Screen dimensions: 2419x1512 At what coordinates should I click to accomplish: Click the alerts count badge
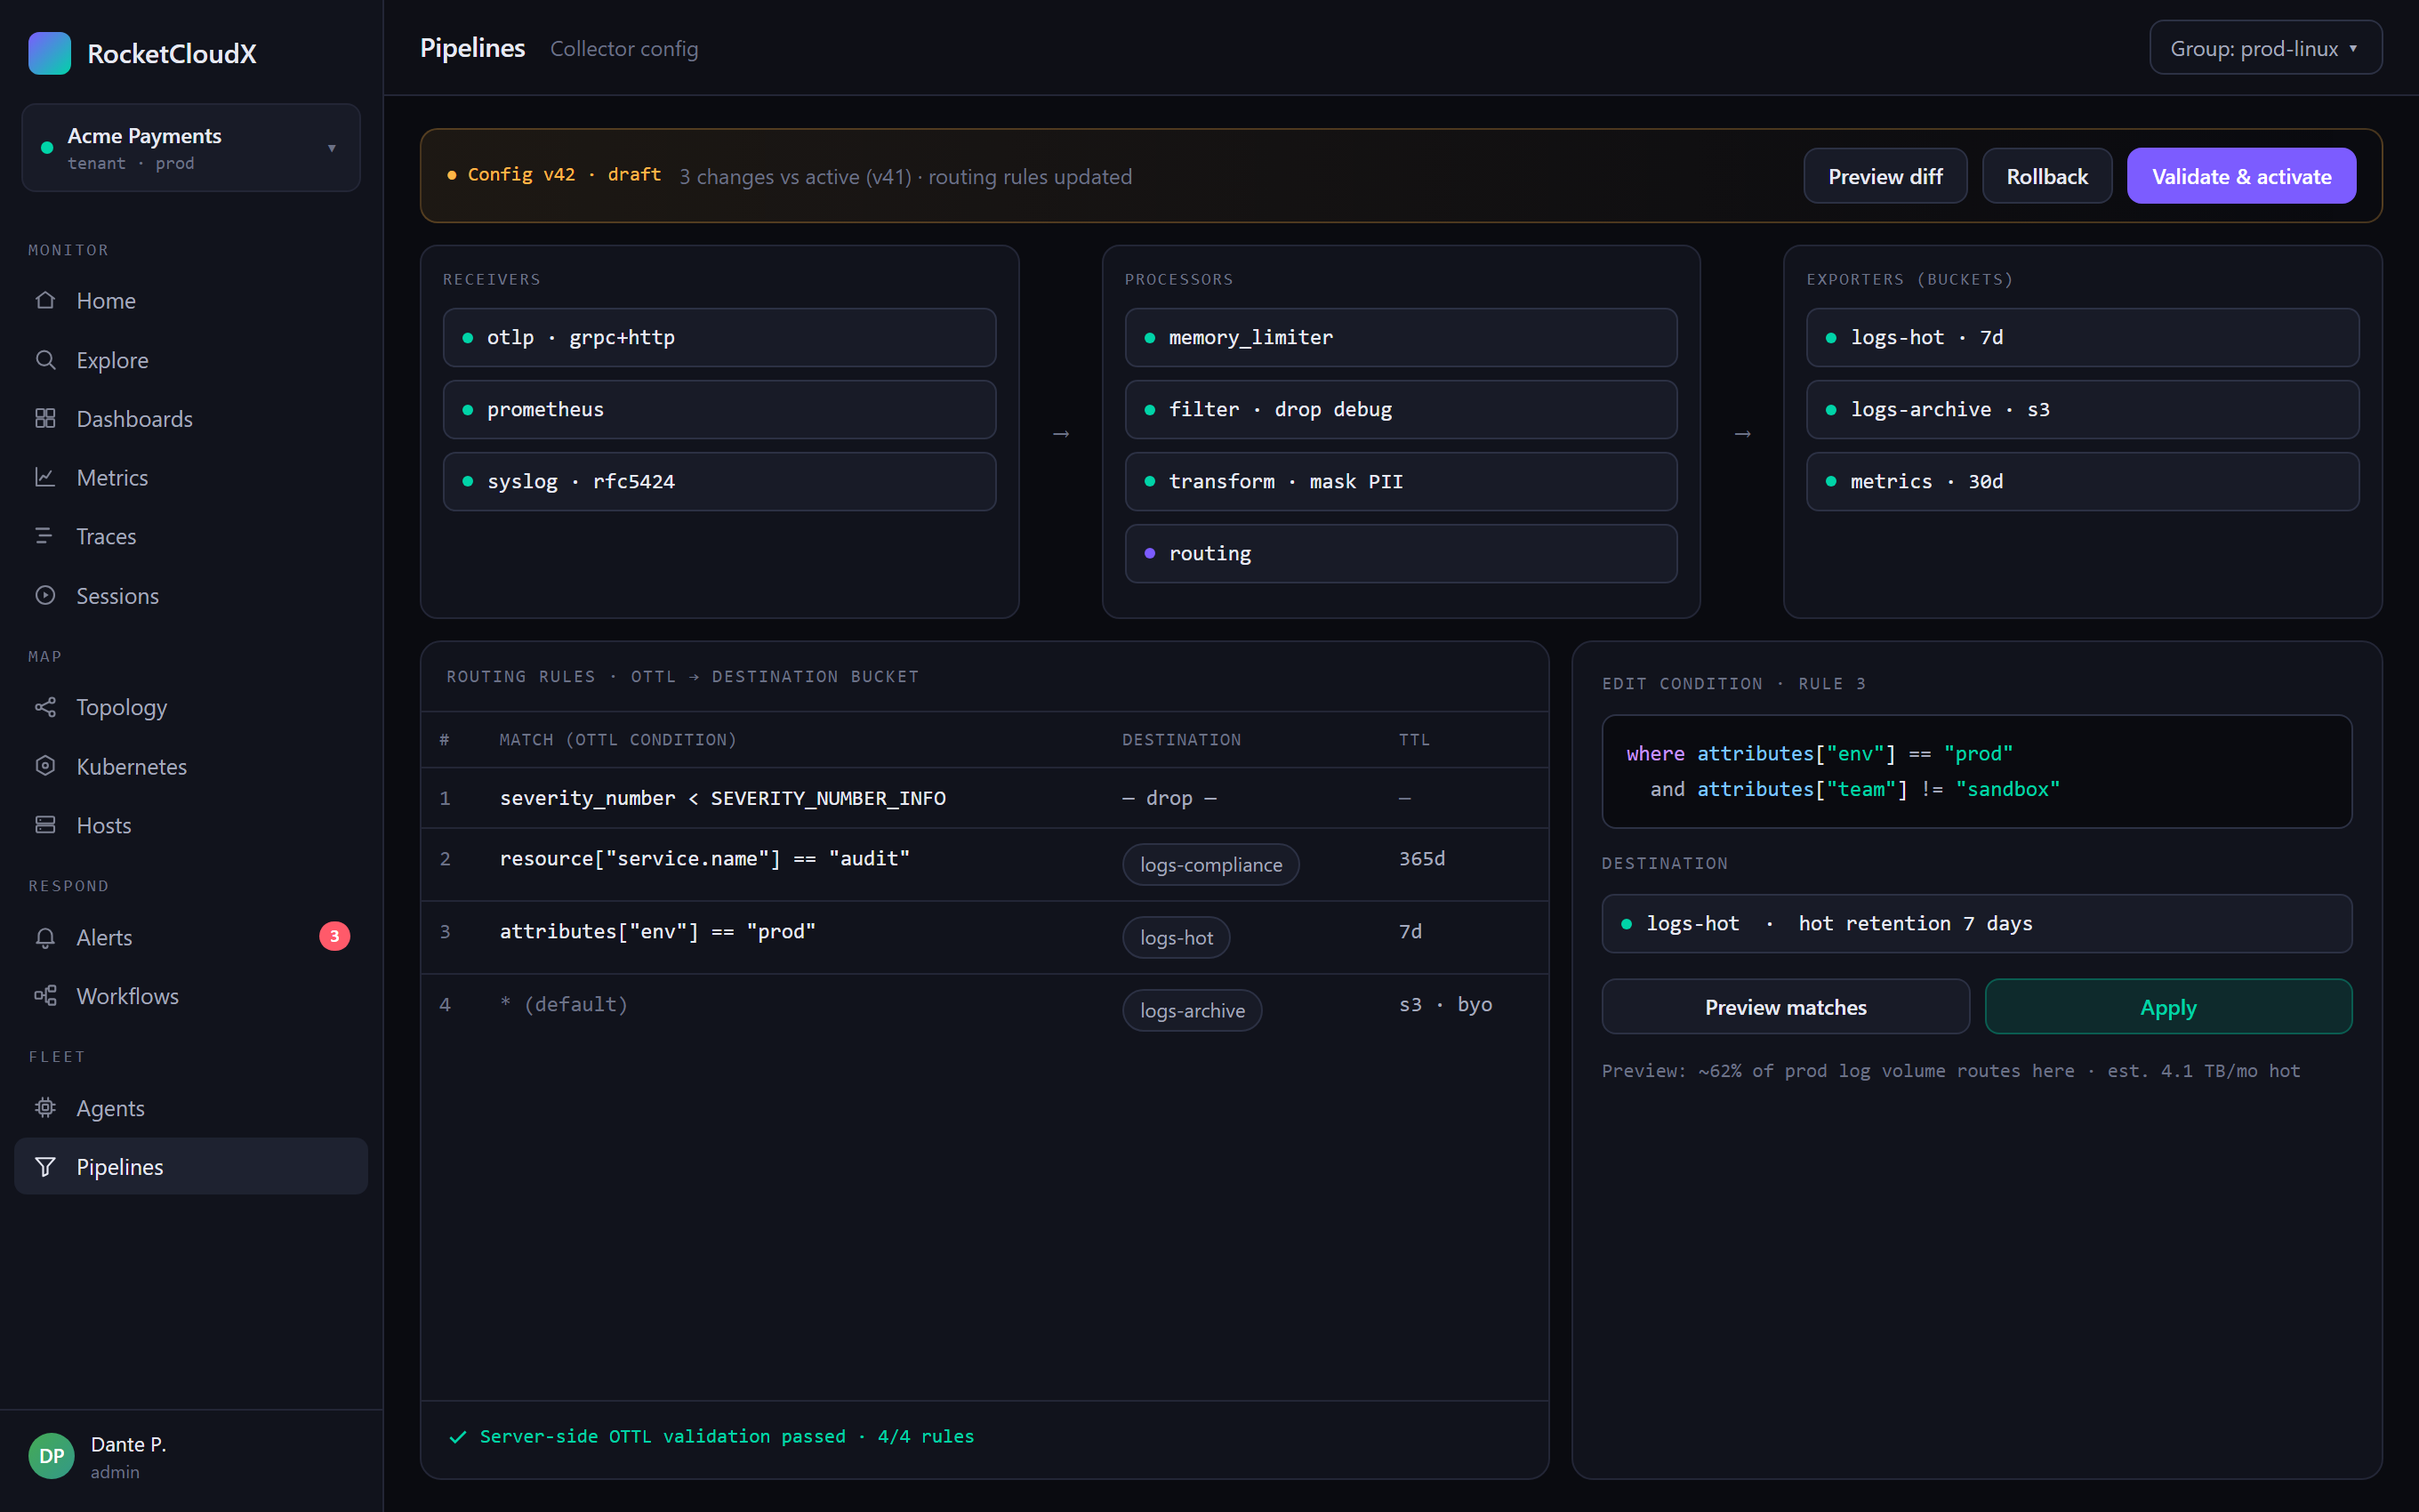pos(334,936)
